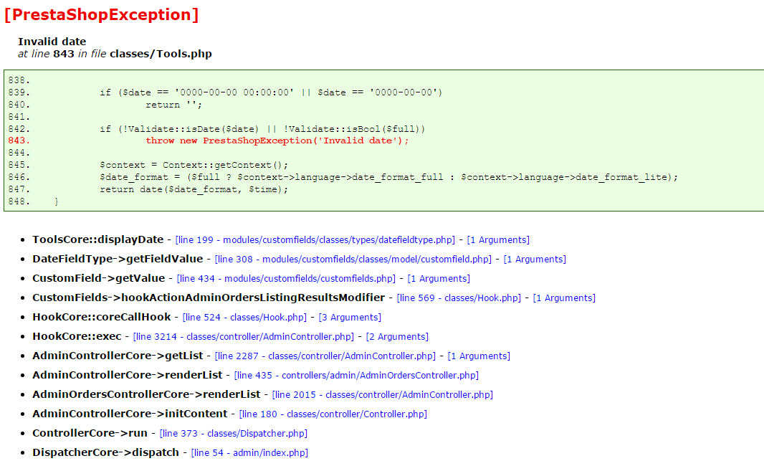Open the line 180 Controller.php link
The image size is (764, 466).
(x=333, y=414)
